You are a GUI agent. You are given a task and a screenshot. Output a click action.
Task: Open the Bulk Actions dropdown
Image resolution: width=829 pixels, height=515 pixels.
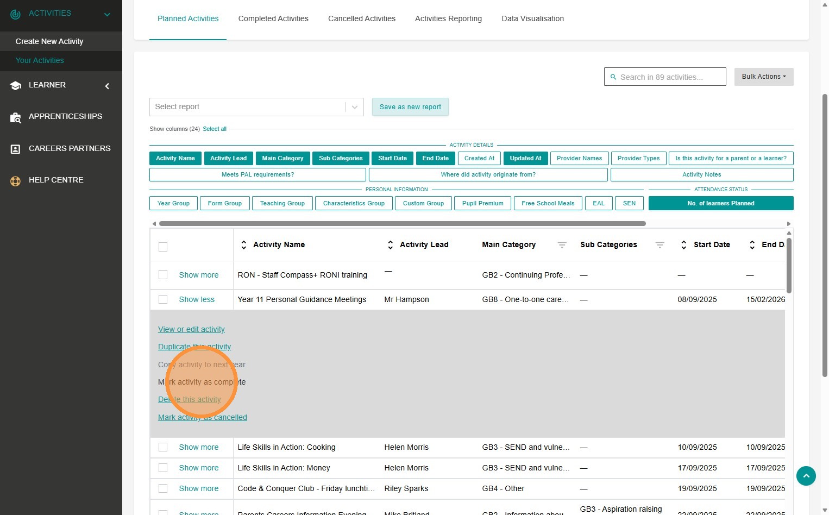[764, 77]
